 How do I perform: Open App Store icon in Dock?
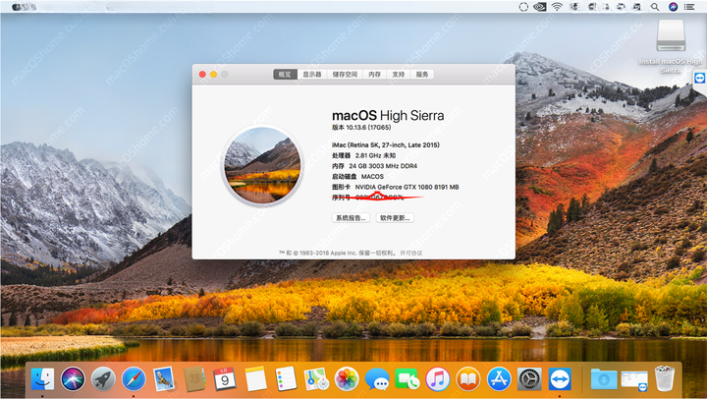(x=499, y=378)
